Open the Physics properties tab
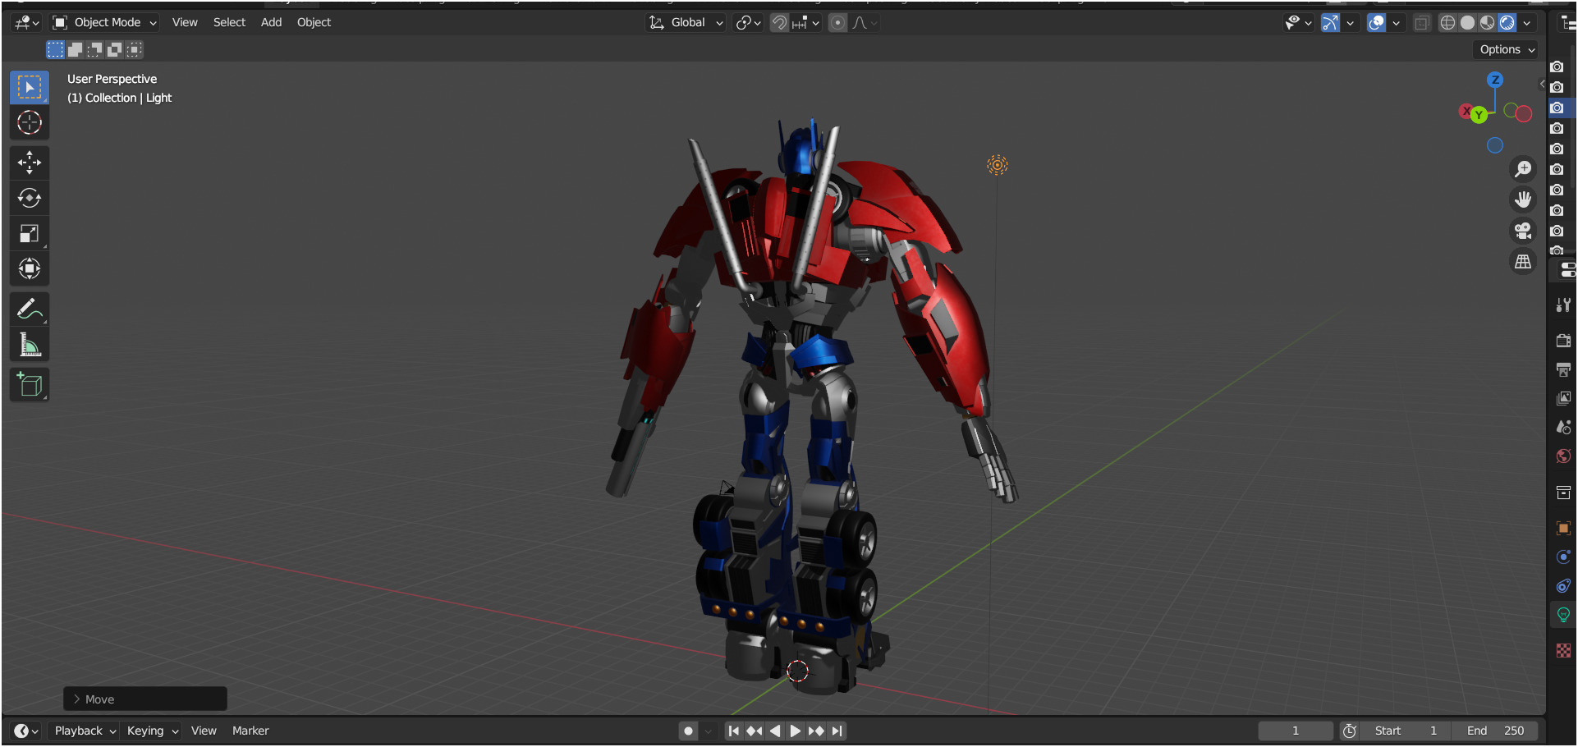1578x747 pixels. [x=1563, y=557]
